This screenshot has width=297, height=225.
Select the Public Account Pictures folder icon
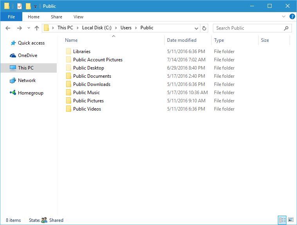pyautogui.click(x=68, y=59)
